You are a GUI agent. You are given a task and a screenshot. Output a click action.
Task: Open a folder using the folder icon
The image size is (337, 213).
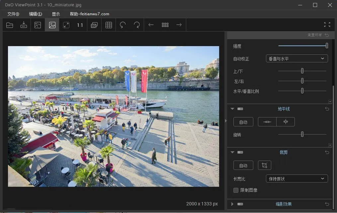click(x=9, y=25)
